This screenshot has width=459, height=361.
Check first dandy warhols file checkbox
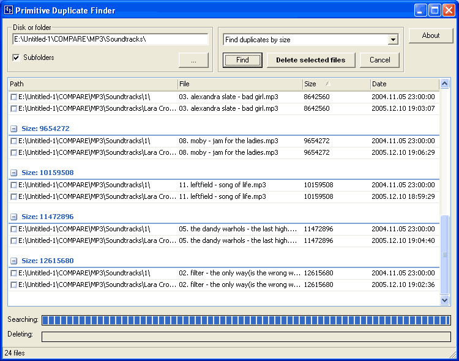click(x=14, y=229)
